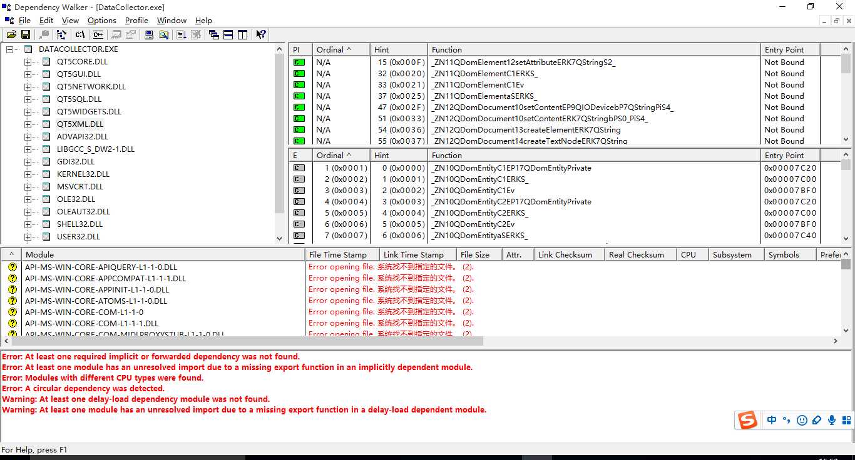The image size is (855, 460).
Task: Expand the USER32.DLL tree node
Action: coord(28,237)
